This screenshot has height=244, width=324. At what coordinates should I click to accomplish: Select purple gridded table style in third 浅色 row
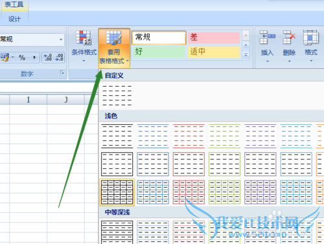(260, 192)
